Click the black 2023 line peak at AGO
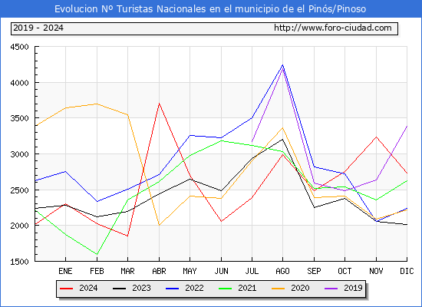Image resolution: width=422 pixels, height=307 pixels. point(282,139)
